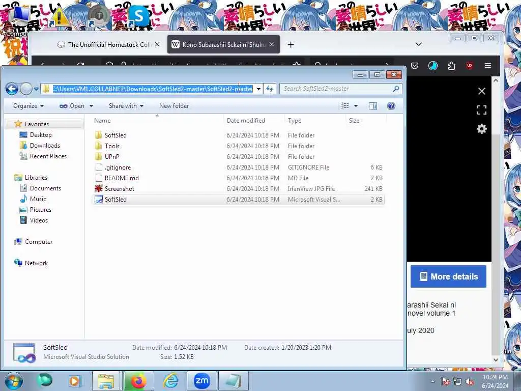Open the Windows Start menu
Viewport: 521px width, 391px height.
(x=13, y=381)
